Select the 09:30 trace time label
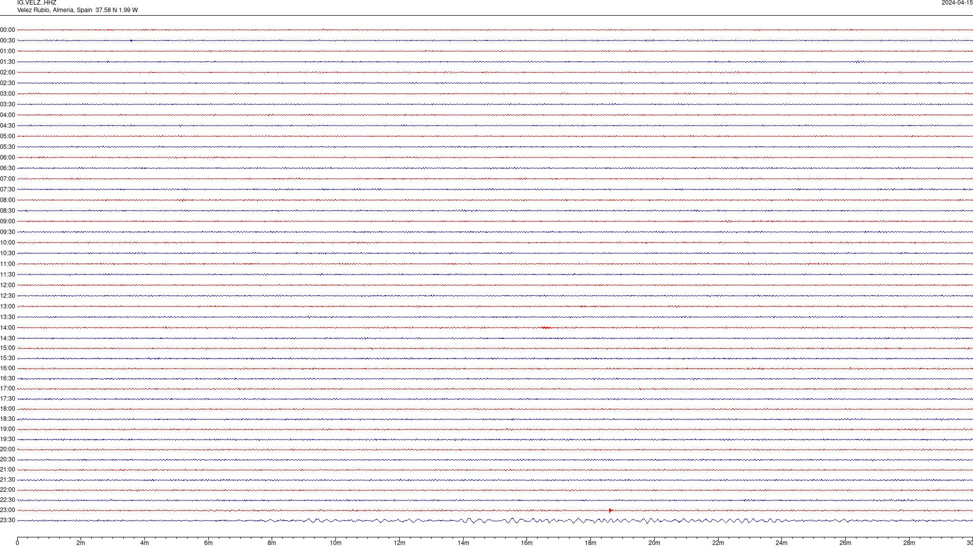973x547 pixels. (8, 232)
